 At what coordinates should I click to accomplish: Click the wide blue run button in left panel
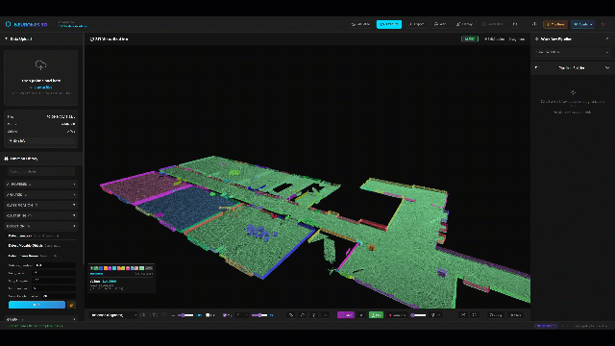point(37,305)
